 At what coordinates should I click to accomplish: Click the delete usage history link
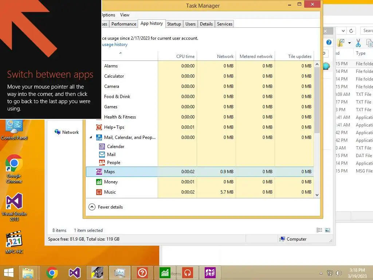point(115,44)
